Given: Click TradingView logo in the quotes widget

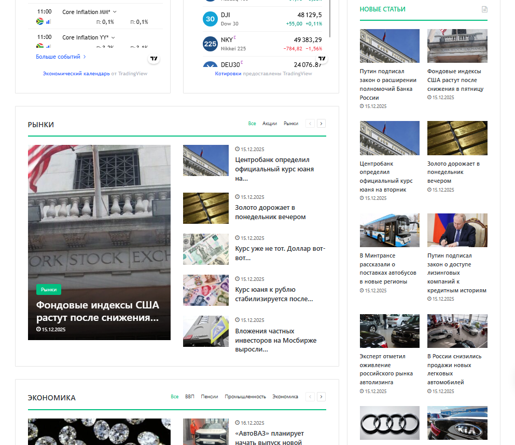Looking at the screenshot, I should pyautogui.click(x=322, y=59).
